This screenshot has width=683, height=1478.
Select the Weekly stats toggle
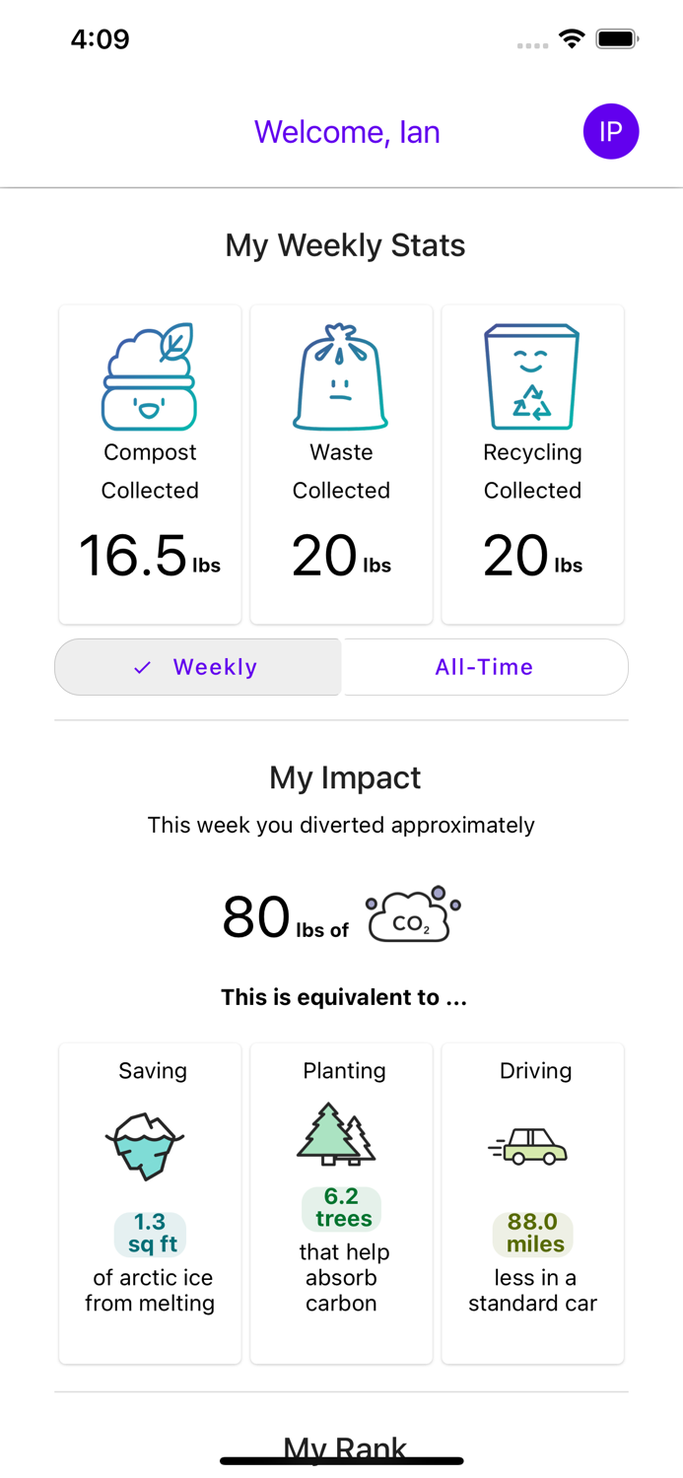198,667
